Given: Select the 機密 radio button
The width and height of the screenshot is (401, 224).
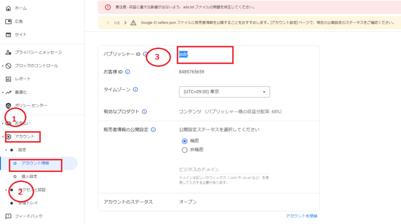Looking at the screenshot, I should [184, 141].
